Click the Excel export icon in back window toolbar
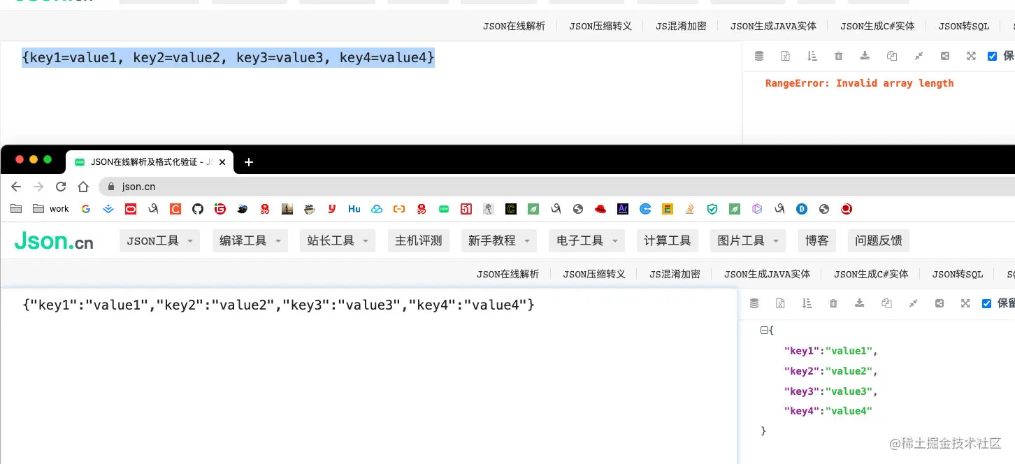 tap(785, 56)
